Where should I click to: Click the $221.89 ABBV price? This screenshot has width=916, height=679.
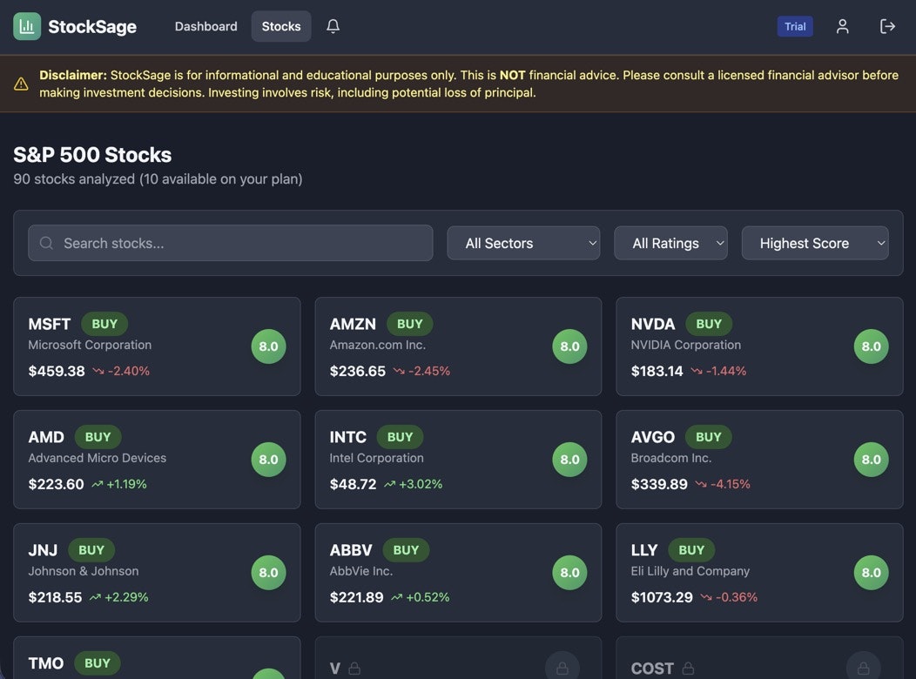(x=356, y=597)
